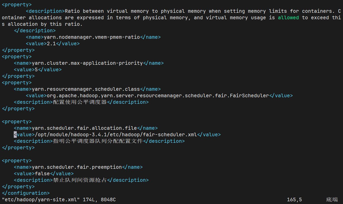
Task: Place cursor on the max priority value 5
Action: (x=36, y=69)
